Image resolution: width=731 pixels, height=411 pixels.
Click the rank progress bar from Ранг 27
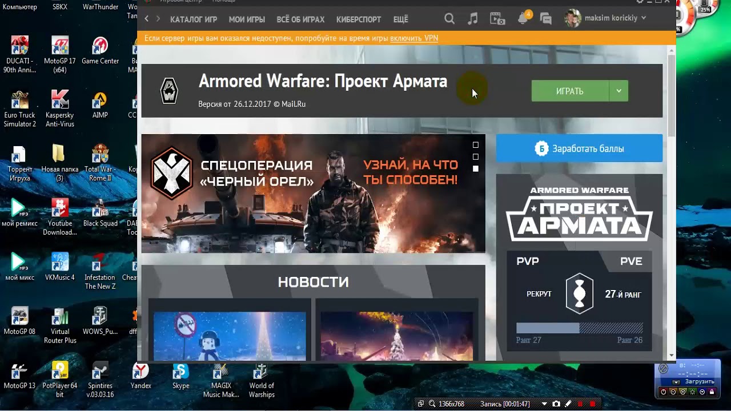pos(580,328)
